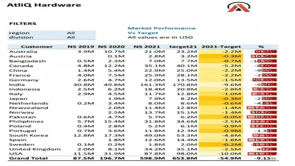Click the Poland customer cell
295x166 pixels.
(20, 126)
